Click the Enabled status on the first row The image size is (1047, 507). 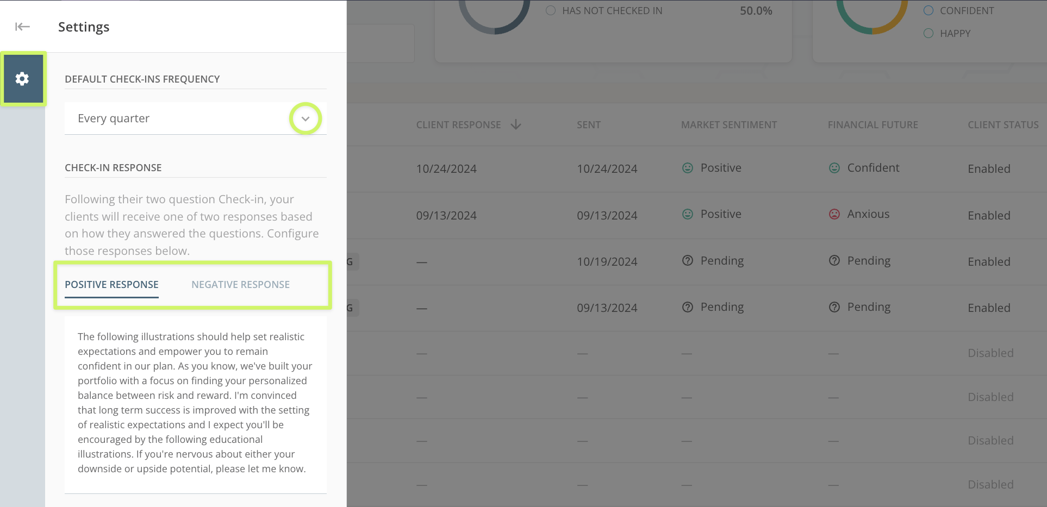click(989, 168)
